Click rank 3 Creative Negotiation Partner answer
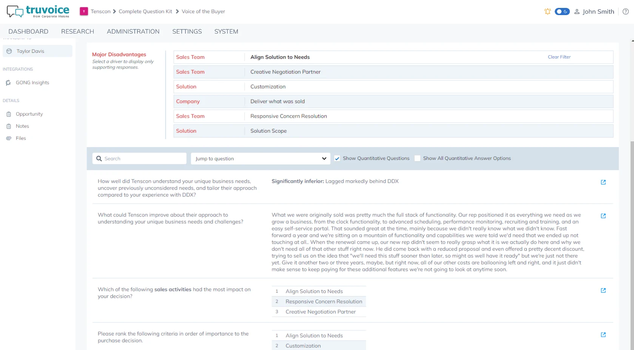This screenshot has width=634, height=350. [319, 312]
